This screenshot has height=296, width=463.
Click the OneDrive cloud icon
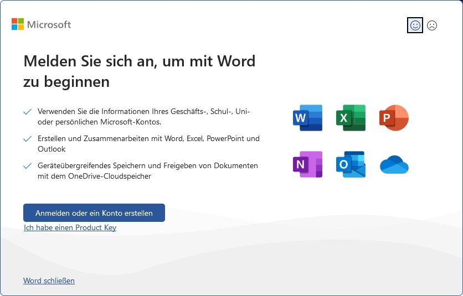coord(394,165)
